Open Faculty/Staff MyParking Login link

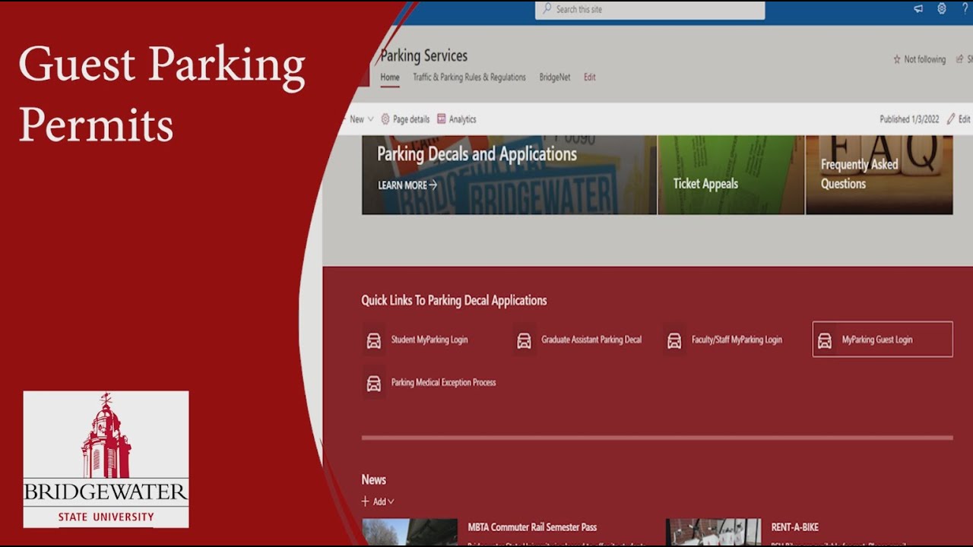737,340
